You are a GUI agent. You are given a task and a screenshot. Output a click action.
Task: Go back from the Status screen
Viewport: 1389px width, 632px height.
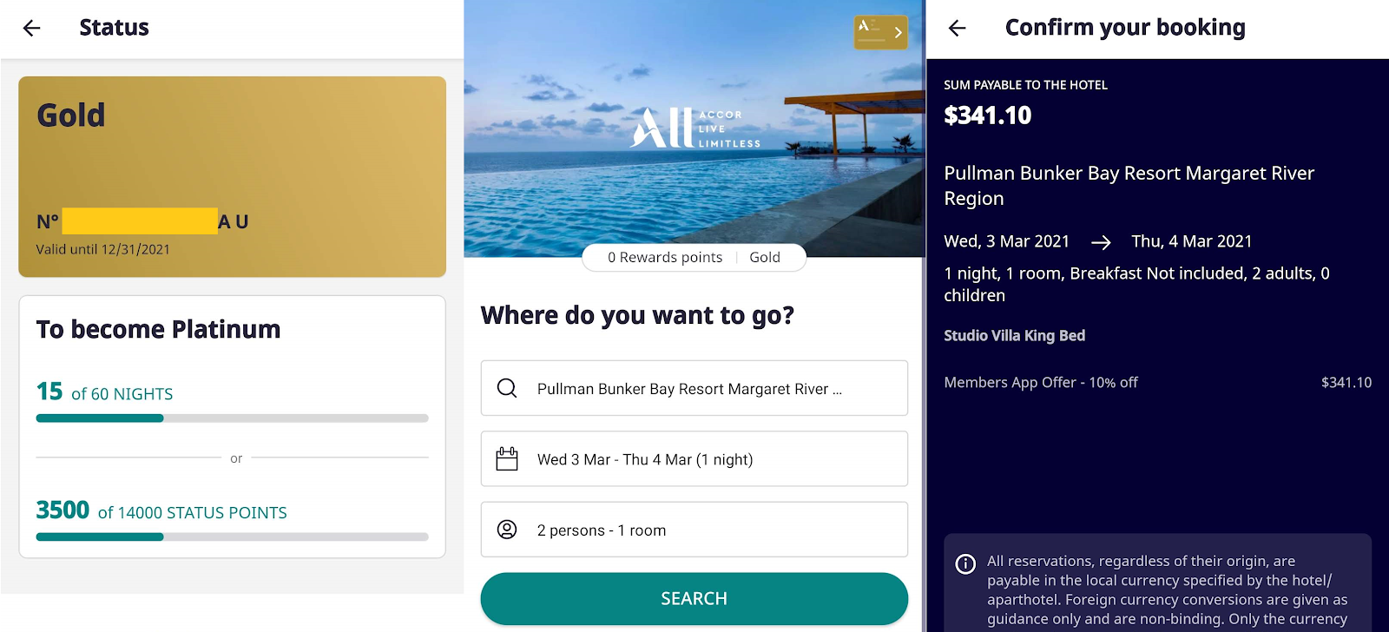[32, 28]
